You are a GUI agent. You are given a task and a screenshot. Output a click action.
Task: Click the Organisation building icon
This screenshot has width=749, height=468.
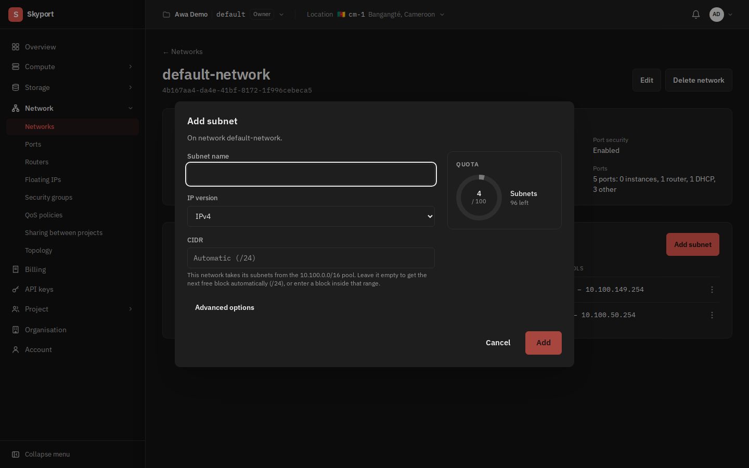pos(16,330)
